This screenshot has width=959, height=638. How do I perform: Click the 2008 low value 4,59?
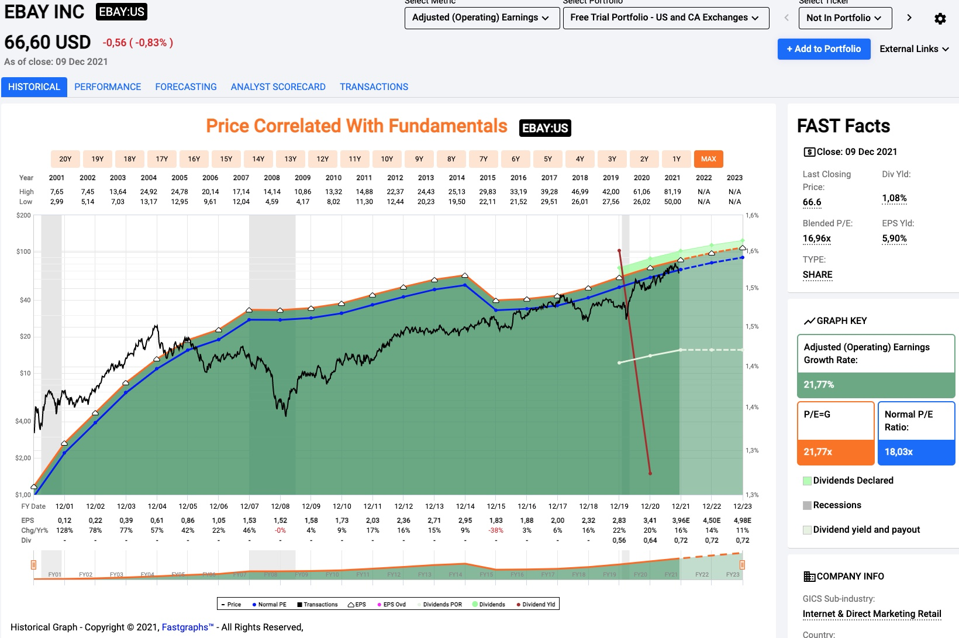click(272, 202)
